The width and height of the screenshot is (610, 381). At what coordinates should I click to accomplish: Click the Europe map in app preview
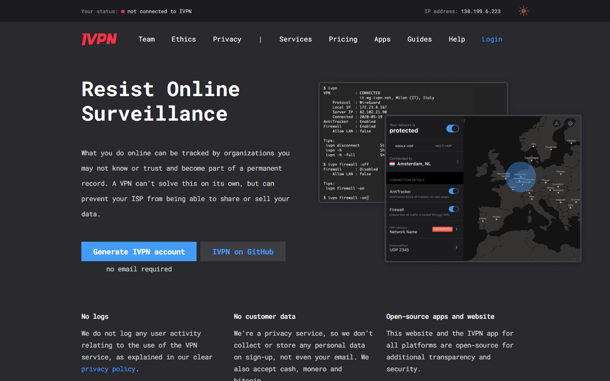point(522,188)
